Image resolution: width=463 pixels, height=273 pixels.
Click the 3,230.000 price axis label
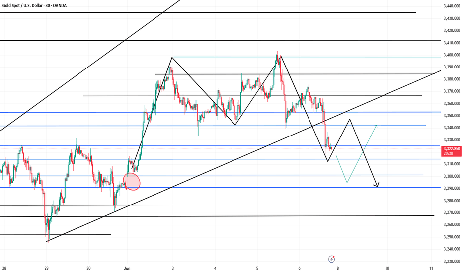point(452,261)
